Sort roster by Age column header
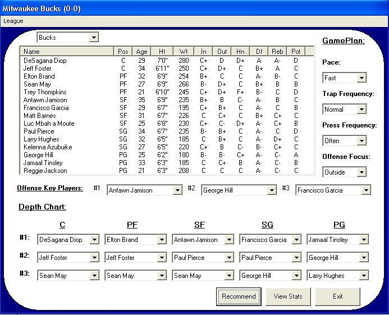Image resolution: width=389 pixels, height=315 pixels. point(141,52)
